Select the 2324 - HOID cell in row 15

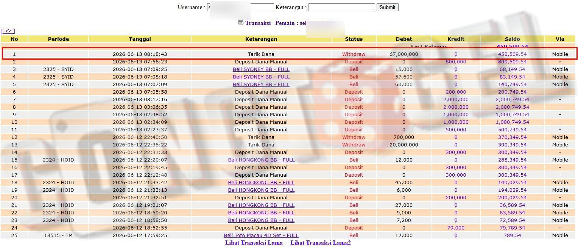58,160
